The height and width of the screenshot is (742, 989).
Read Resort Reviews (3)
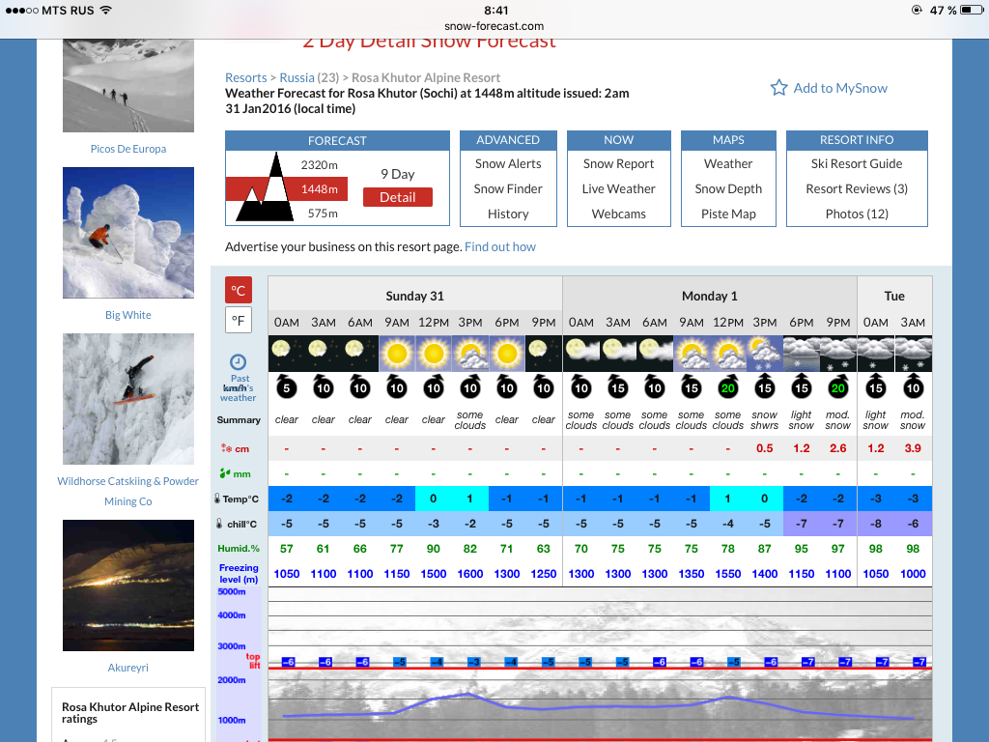(x=857, y=188)
